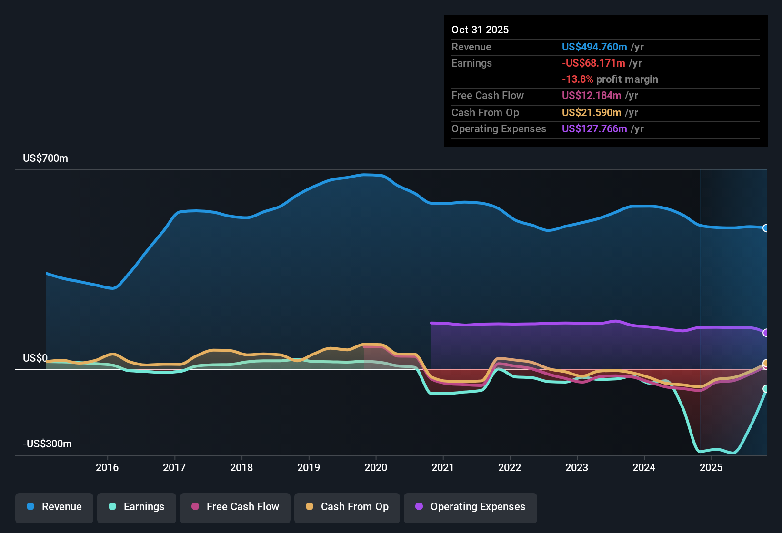This screenshot has height=533, width=782.
Task: Select the Revenue endpoint marker on chart edge
Action: [x=765, y=228]
